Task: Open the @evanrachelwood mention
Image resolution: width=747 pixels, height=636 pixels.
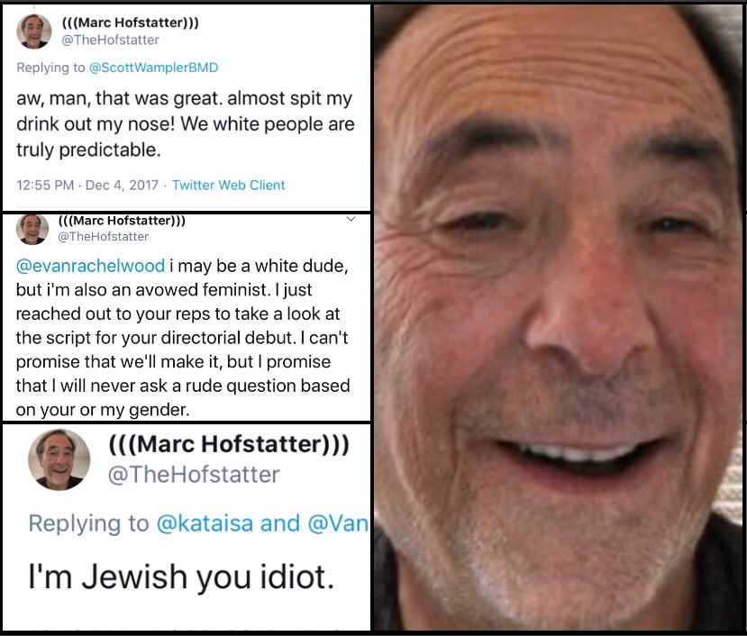Action: [x=90, y=266]
